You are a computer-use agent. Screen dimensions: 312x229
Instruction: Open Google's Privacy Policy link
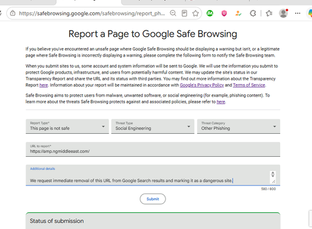[x=202, y=85]
